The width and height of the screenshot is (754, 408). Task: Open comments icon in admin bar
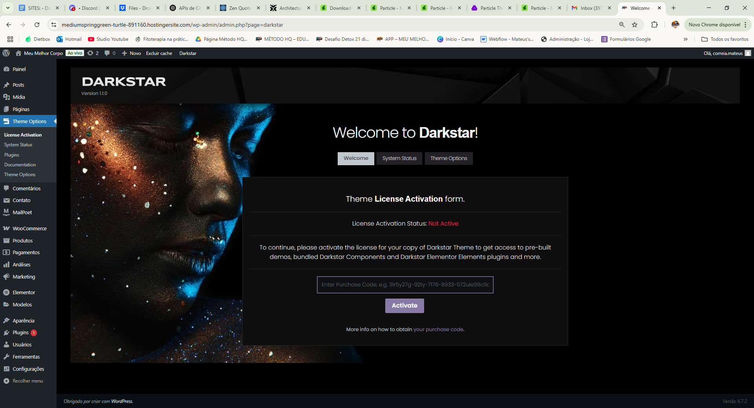[x=110, y=53]
